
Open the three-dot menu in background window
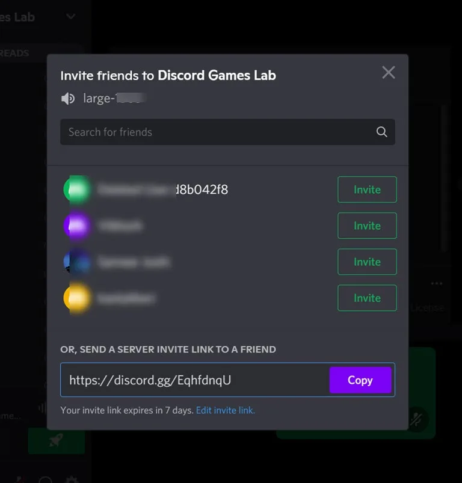click(437, 283)
